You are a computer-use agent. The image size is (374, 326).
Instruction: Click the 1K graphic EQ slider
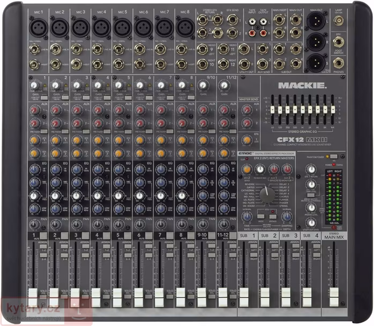303,110
